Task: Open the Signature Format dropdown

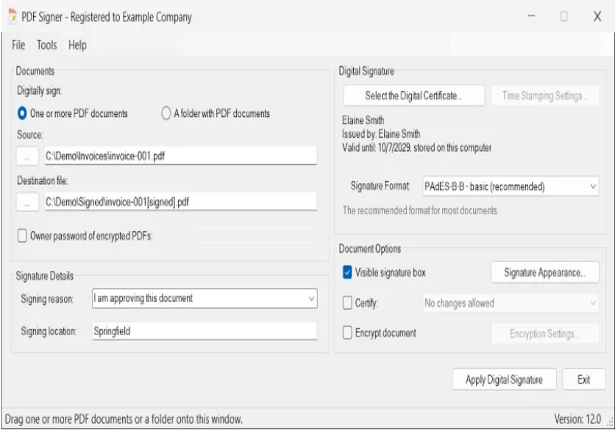Action: tap(511, 186)
